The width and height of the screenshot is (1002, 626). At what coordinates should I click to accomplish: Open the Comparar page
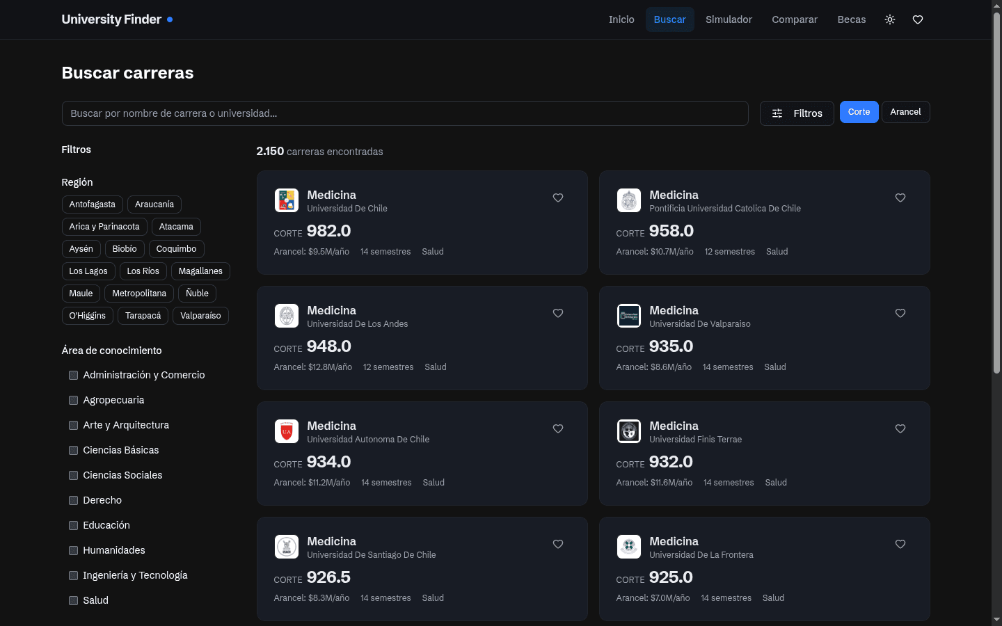pyautogui.click(x=795, y=19)
